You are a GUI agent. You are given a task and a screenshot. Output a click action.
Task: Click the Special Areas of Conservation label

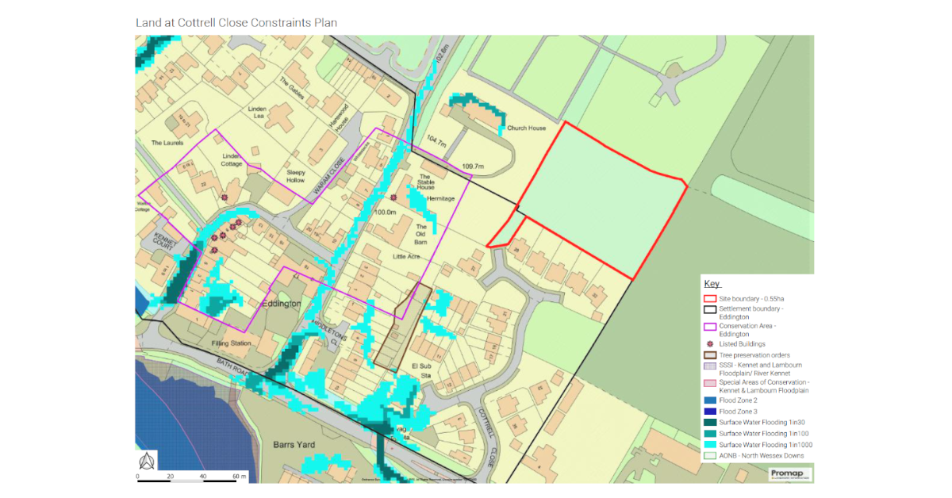760,381
